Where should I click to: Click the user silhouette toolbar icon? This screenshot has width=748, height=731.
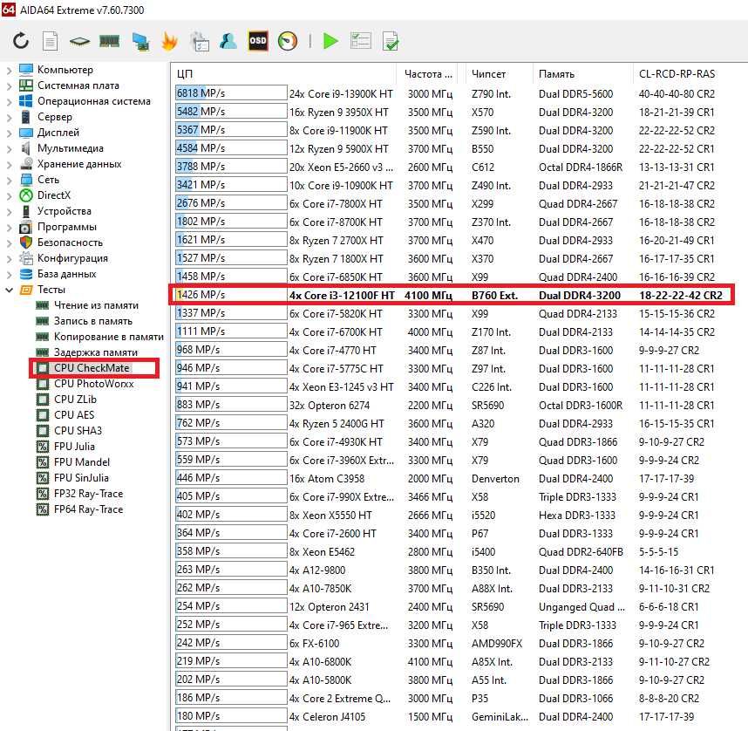point(228,41)
